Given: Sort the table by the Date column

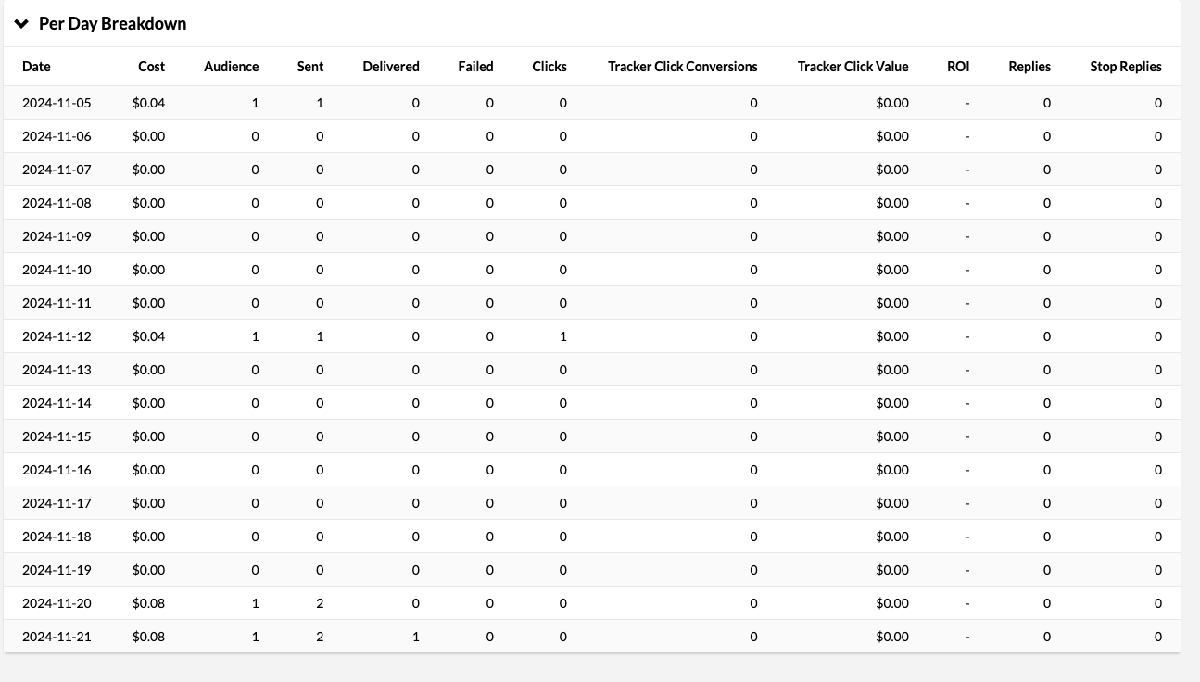Looking at the screenshot, I should (x=36, y=66).
